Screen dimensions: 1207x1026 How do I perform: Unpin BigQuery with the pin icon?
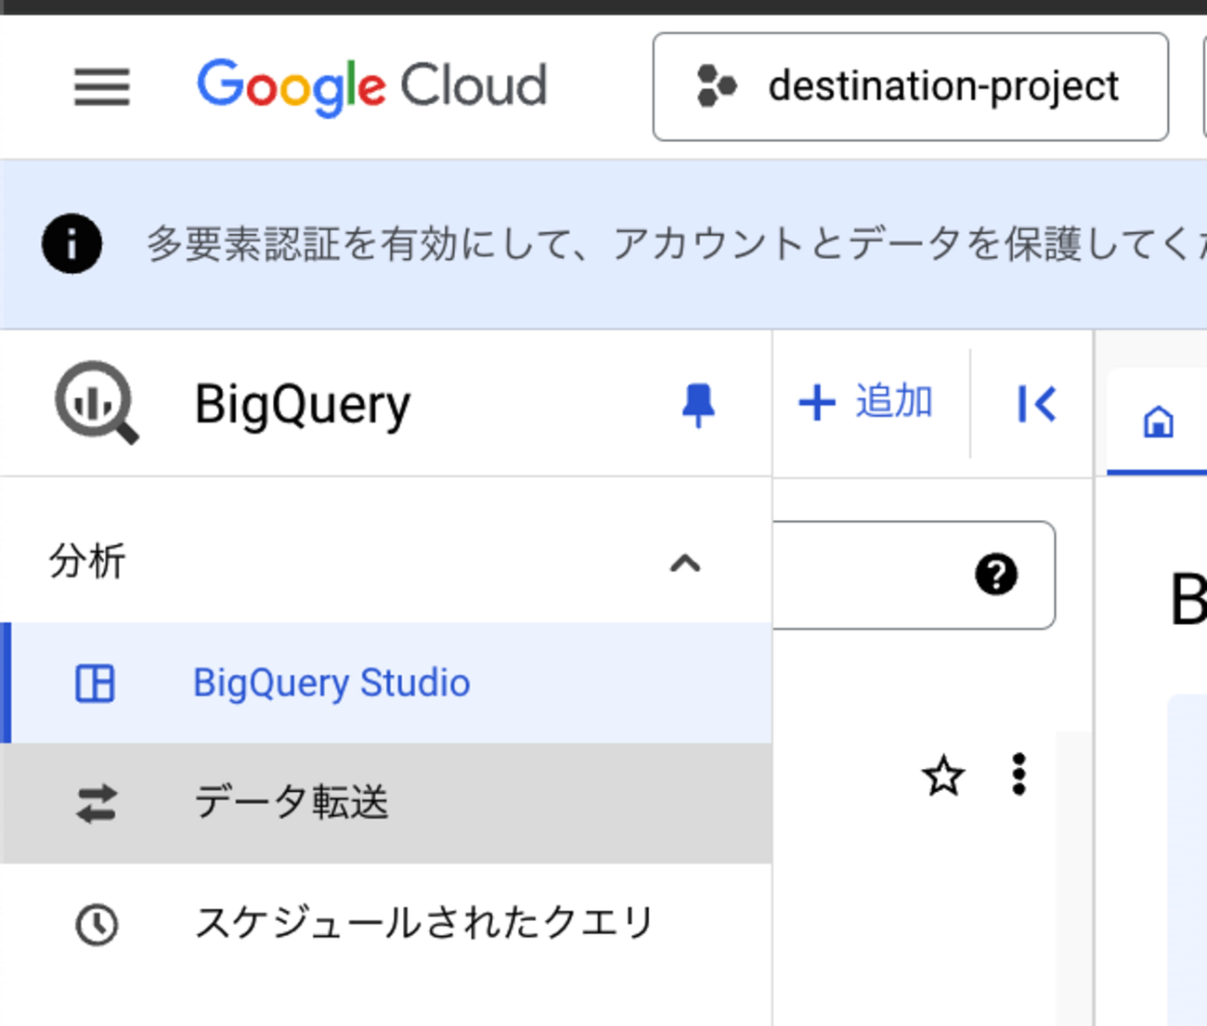click(697, 405)
